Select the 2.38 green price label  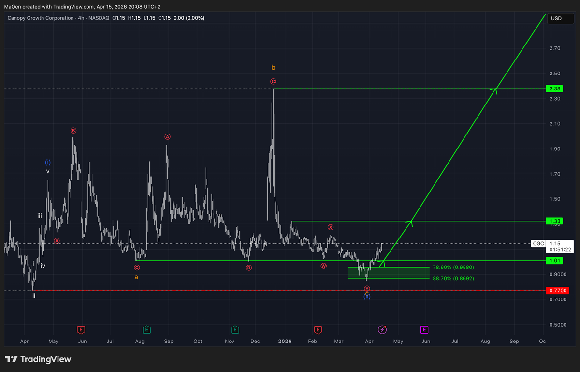(x=554, y=89)
